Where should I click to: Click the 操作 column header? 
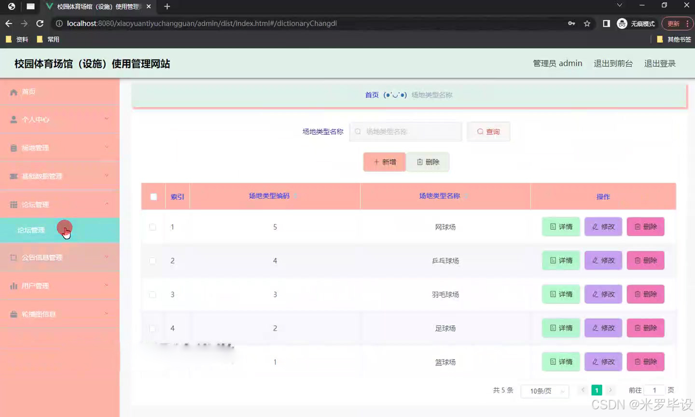[x=603, y=197]
